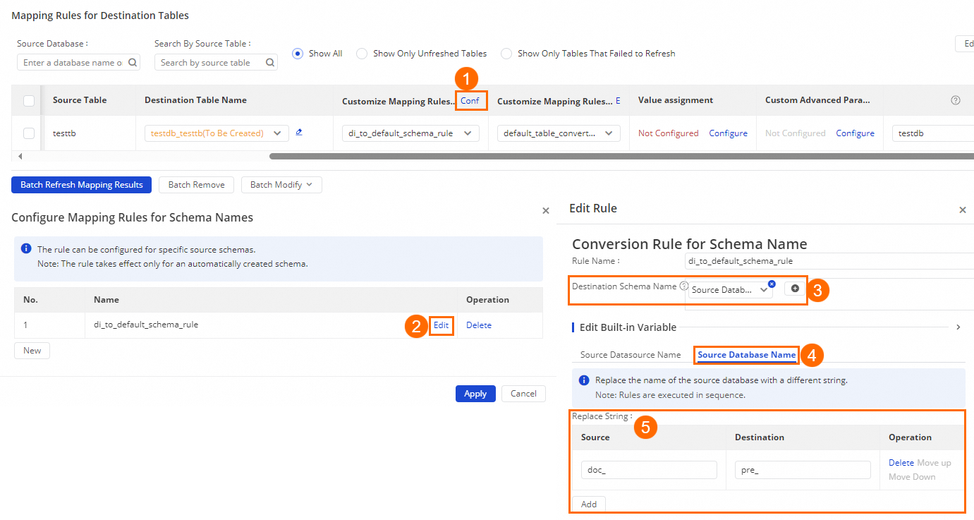Switch to the Source Database Name tab
The width and height of the screenshot is (974, 520).
coord(747,355)
